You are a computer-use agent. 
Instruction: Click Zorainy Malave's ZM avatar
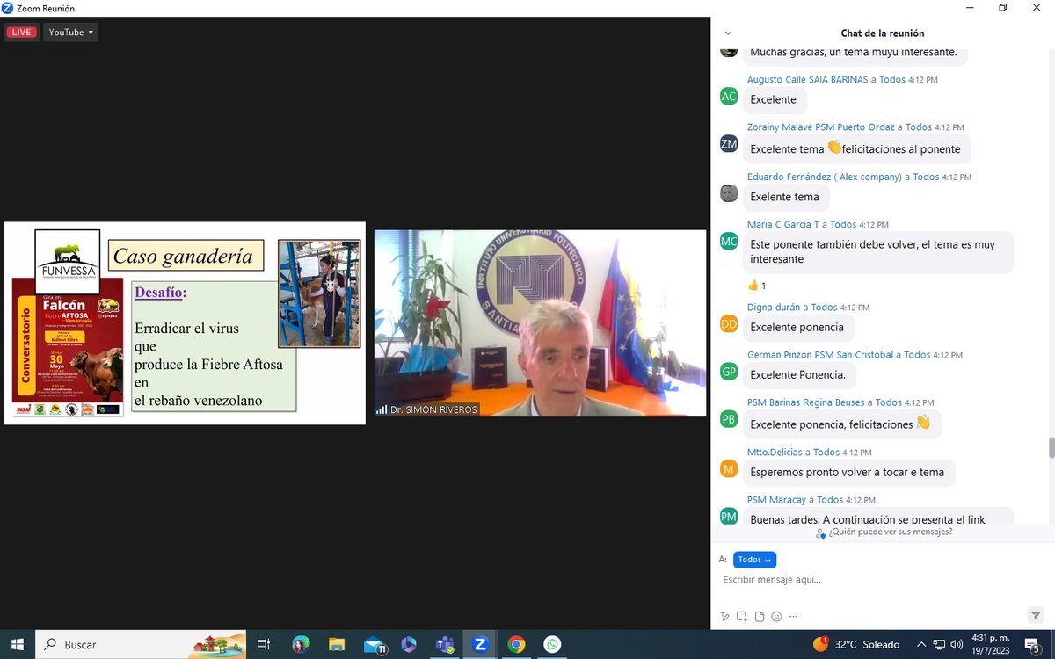[x=729, y=144]
